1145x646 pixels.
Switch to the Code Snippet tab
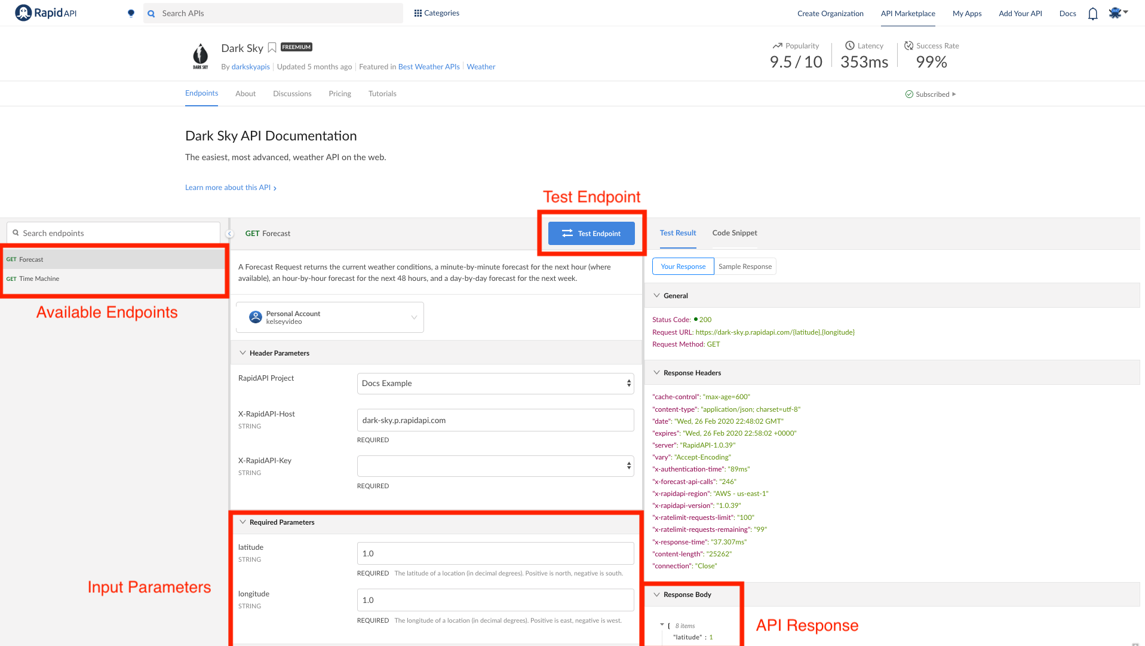point(735,233)
